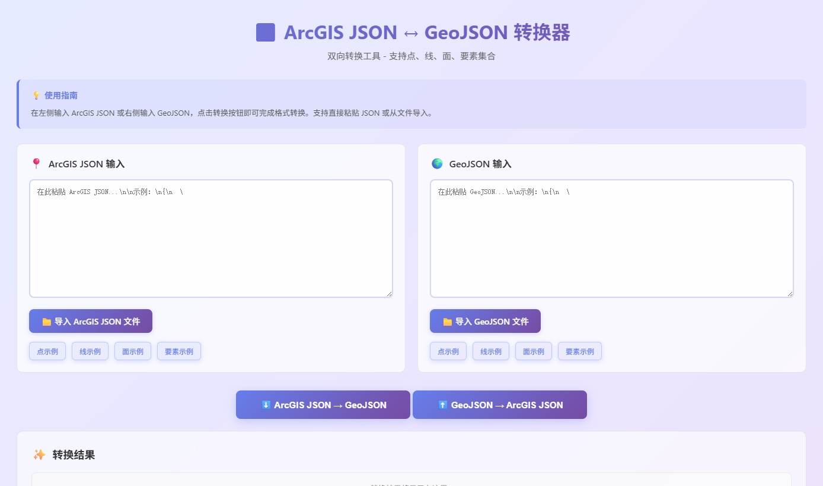The width and height of the screenshot is (823, 486).
Task: Click 导入 GeoJSON 文件 button
Action: 485,321
